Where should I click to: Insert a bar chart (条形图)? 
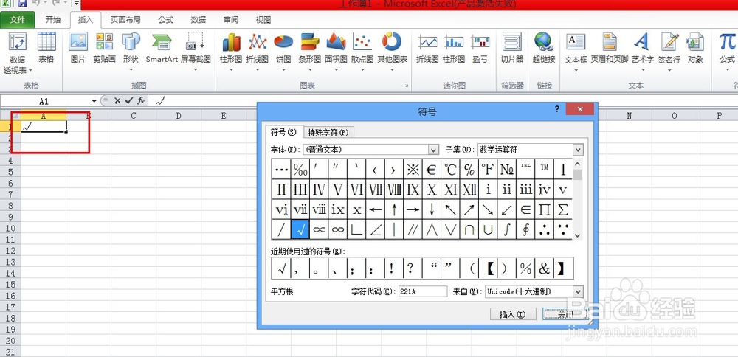pyautogui.click(x=310, y=52)
